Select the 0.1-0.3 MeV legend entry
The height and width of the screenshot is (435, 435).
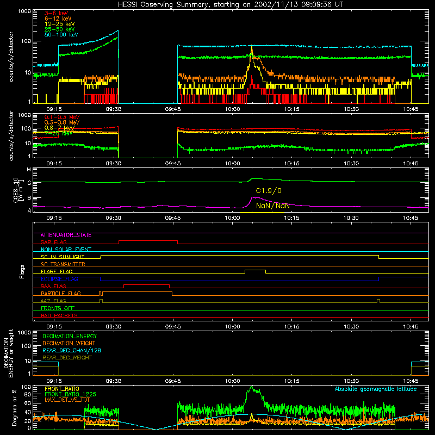[x=62, y=117]
